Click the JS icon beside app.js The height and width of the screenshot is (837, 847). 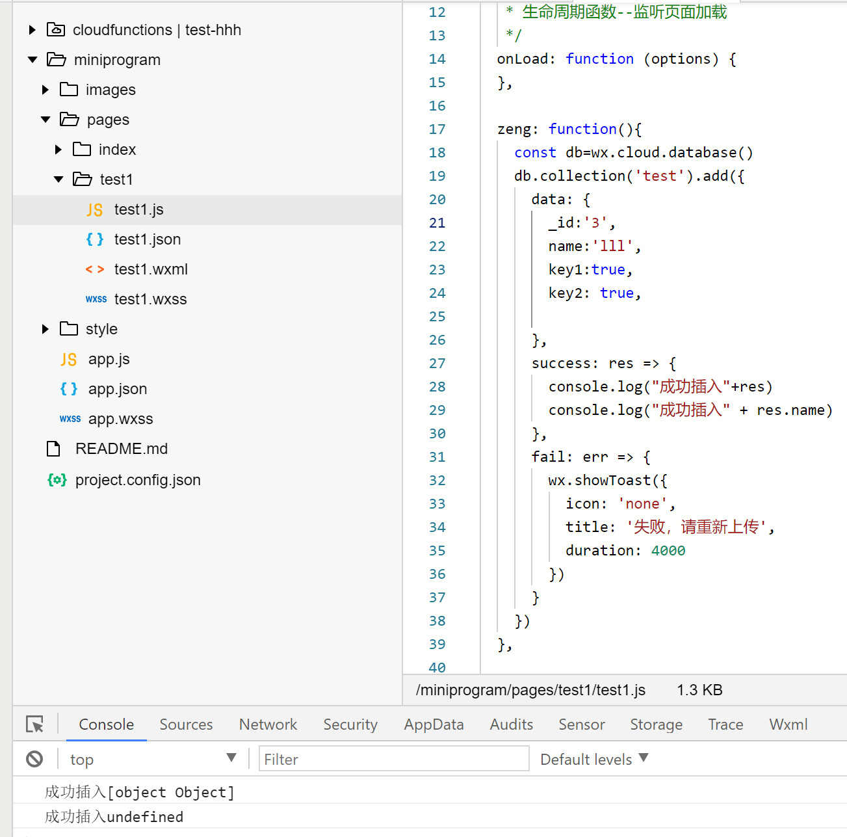pyautogui.click(x=68, y=360)
